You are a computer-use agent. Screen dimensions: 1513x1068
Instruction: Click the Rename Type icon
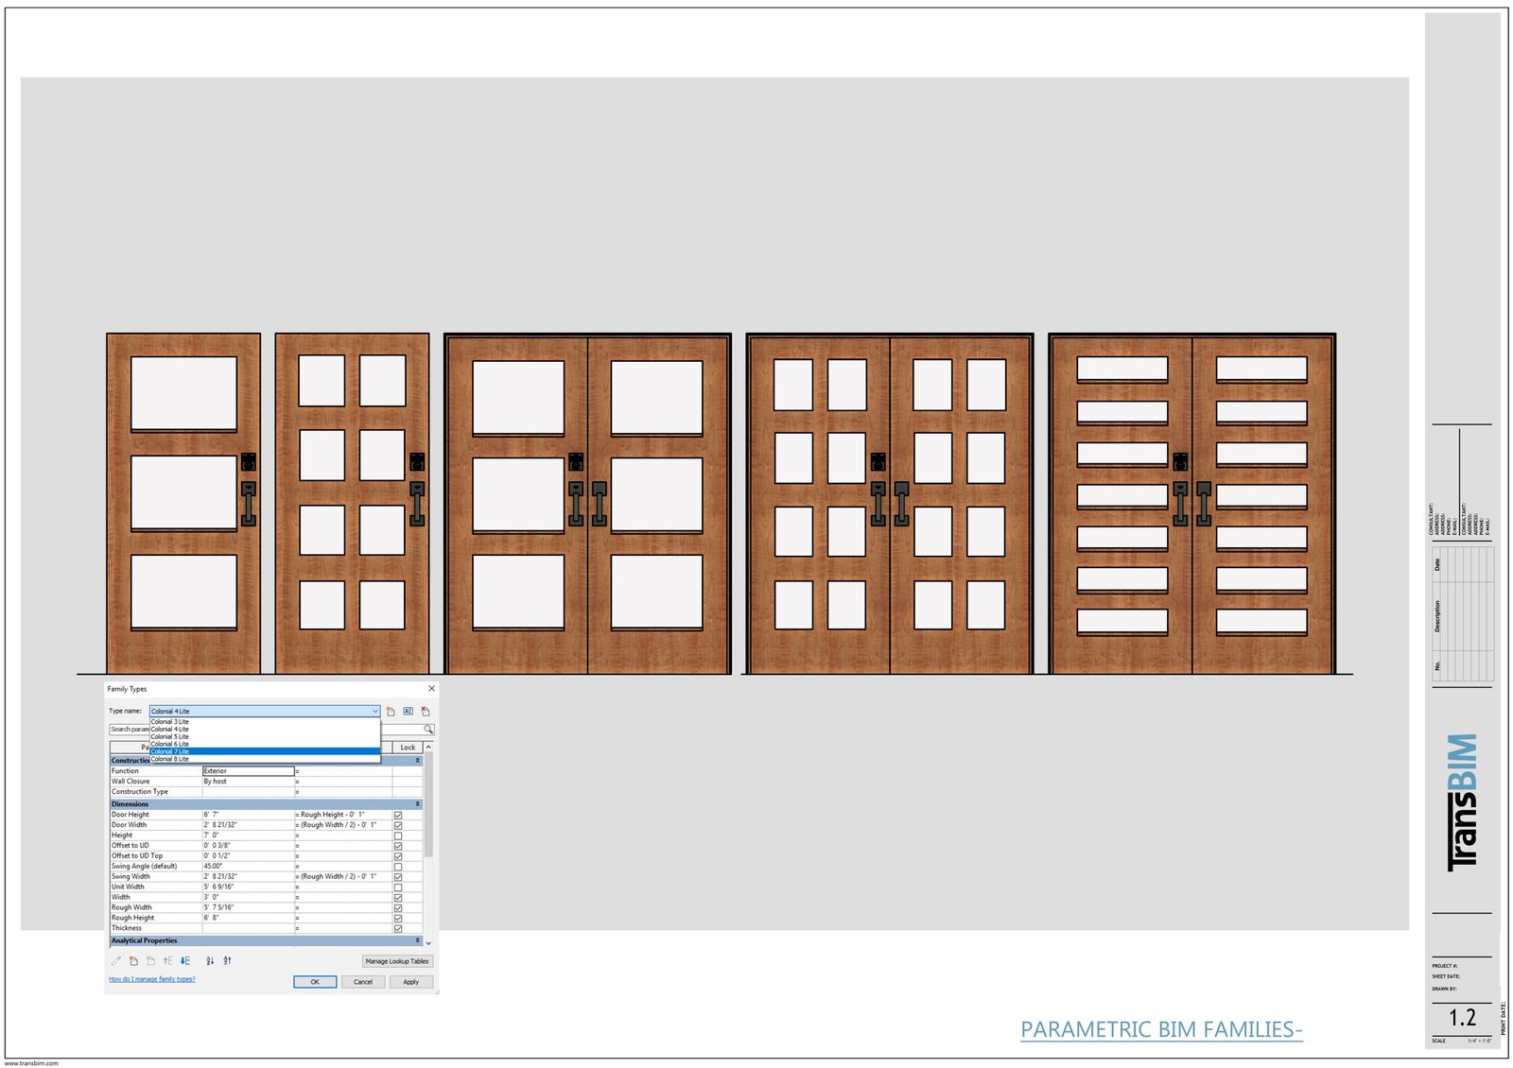coord(409,711)
